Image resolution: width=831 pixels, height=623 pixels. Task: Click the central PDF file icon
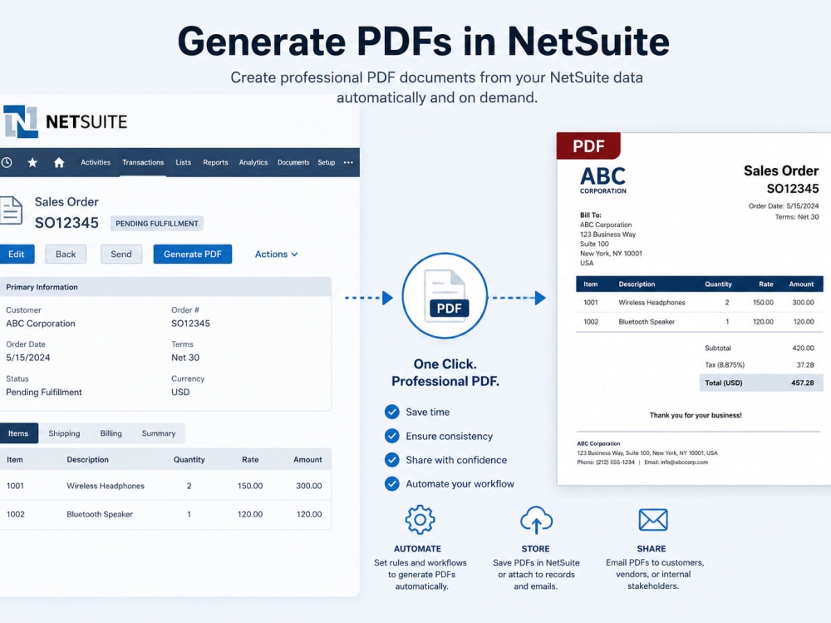coord(445,295)
